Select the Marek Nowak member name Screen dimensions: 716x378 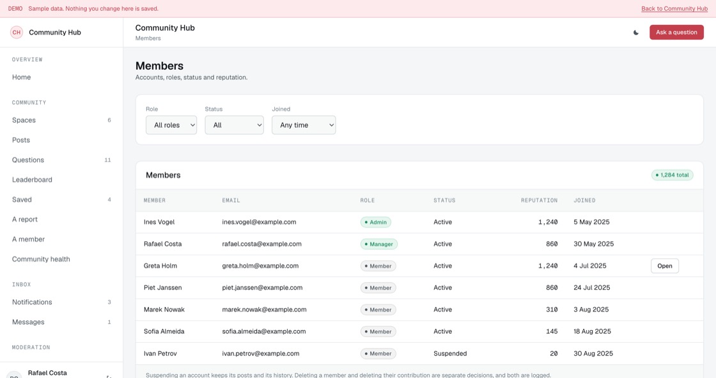pos(164,310)
